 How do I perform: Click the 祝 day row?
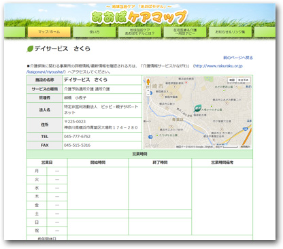[x=47, y=231]
